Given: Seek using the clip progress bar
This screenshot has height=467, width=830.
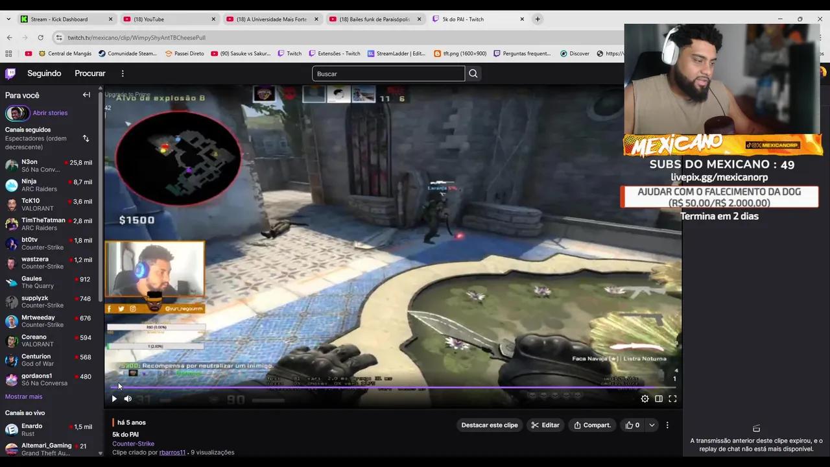Looking at the screenshot, I should click(x=393, y=388).
